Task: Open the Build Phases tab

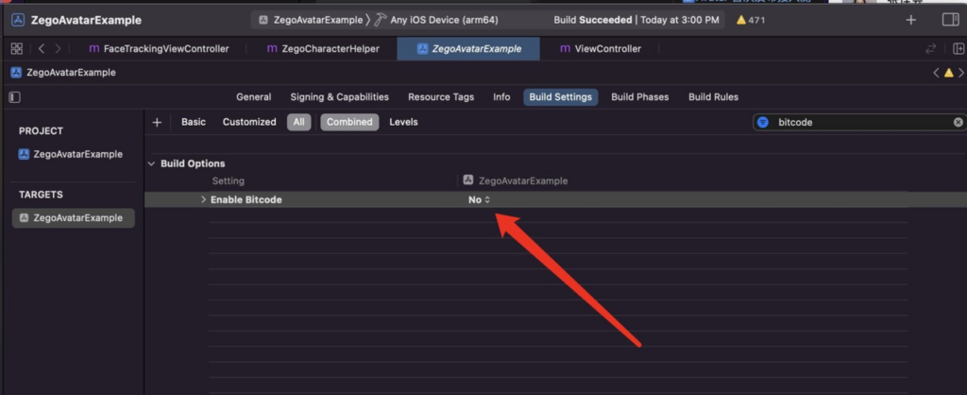Action: pos(639,97)
